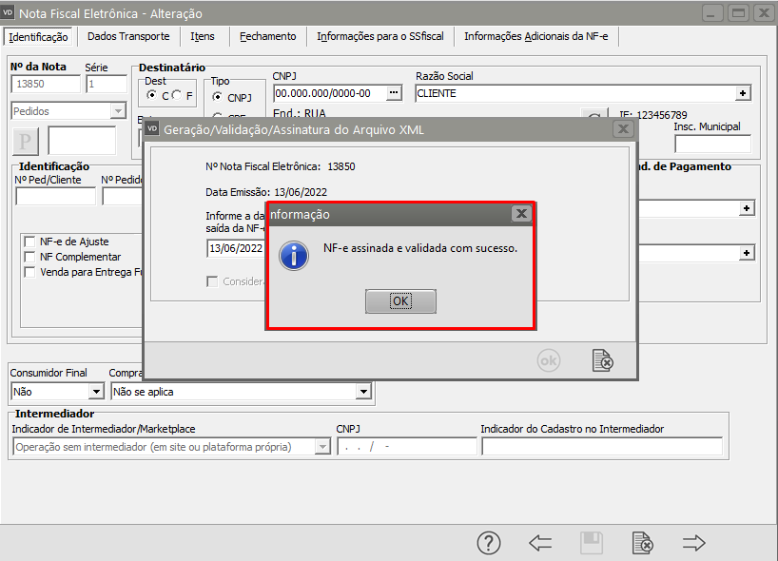Open Informações Adicionais da NF-e tab

pos(537,36)
